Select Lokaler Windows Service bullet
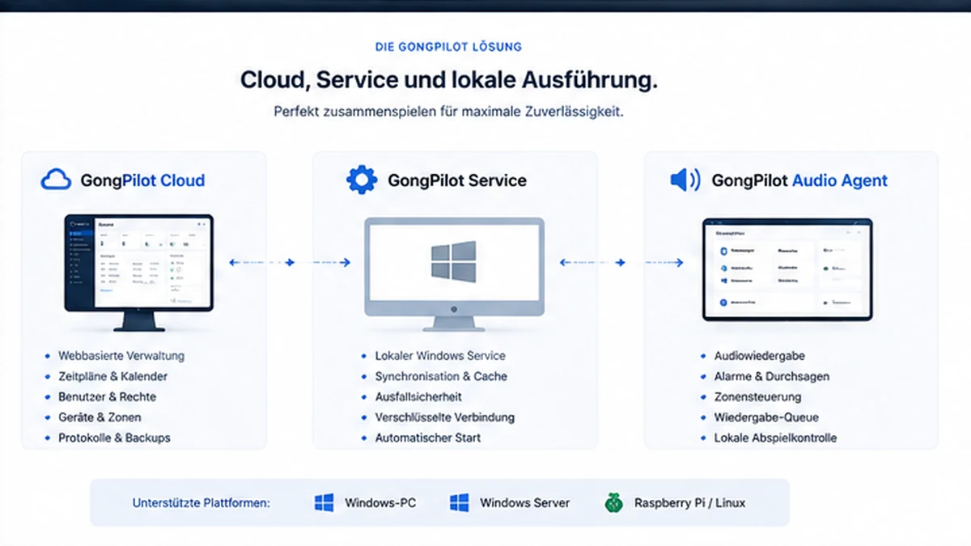The width and height of the screenshot is (971, 546). coord(440,356)
